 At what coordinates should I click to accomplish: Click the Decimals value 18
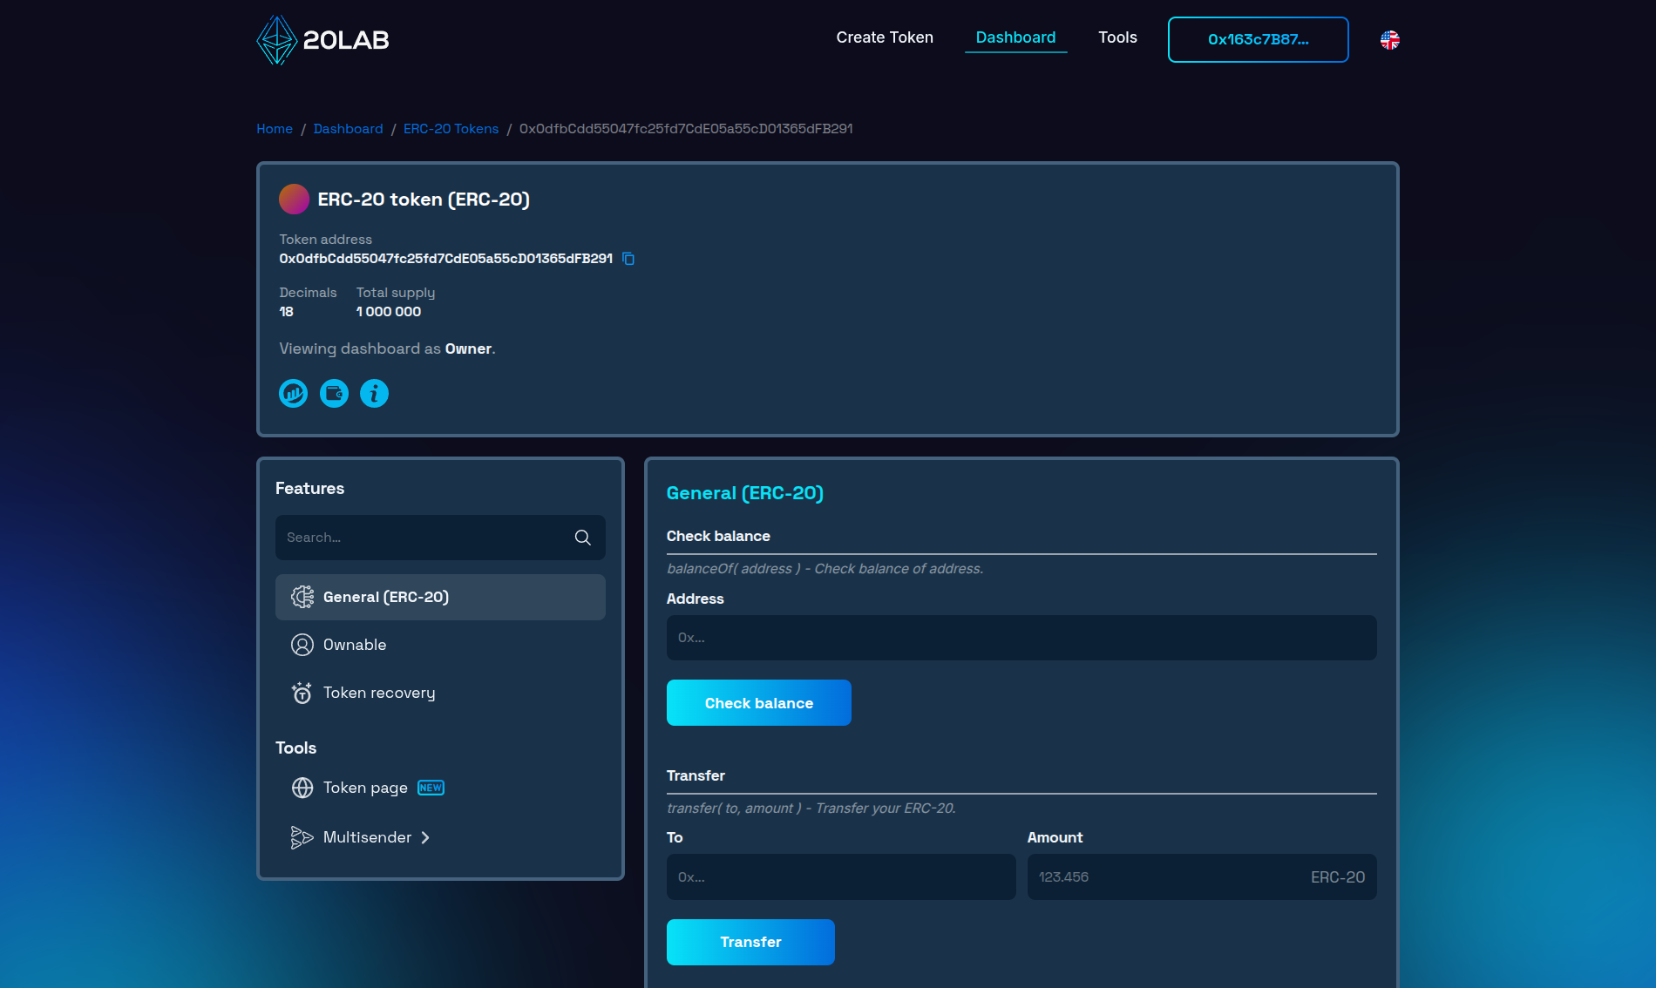coord(286,312)
